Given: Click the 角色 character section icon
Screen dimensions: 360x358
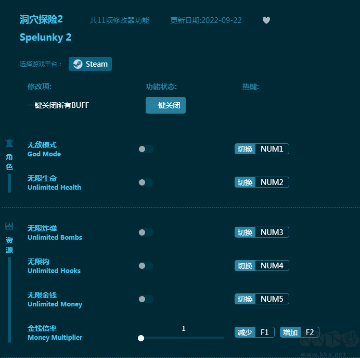Looking at the screenshot, I should pyautogui.click(x=9, y=143).
